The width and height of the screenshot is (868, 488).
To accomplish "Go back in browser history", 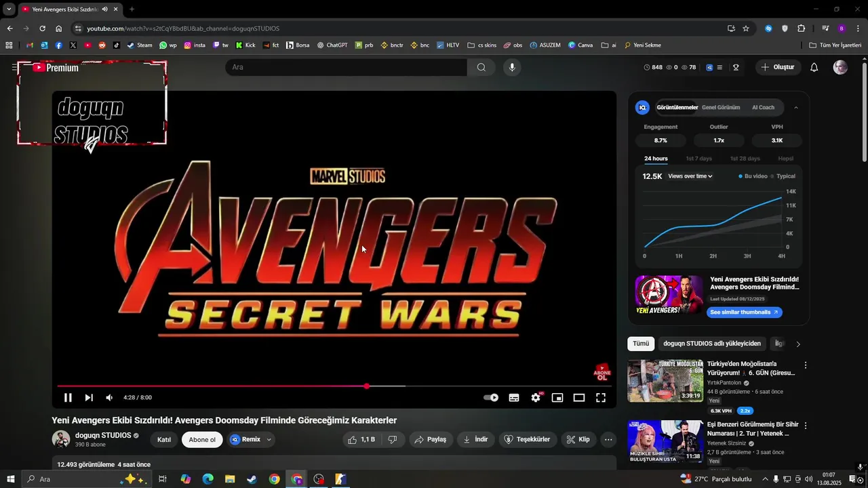I will coord(9,28).
